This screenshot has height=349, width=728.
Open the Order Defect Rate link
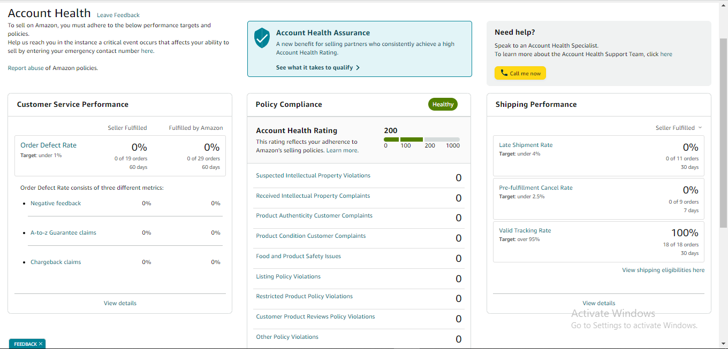48,145
